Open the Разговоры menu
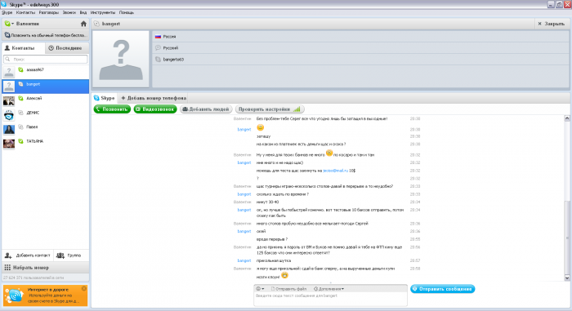 click(x=48, y=12)
